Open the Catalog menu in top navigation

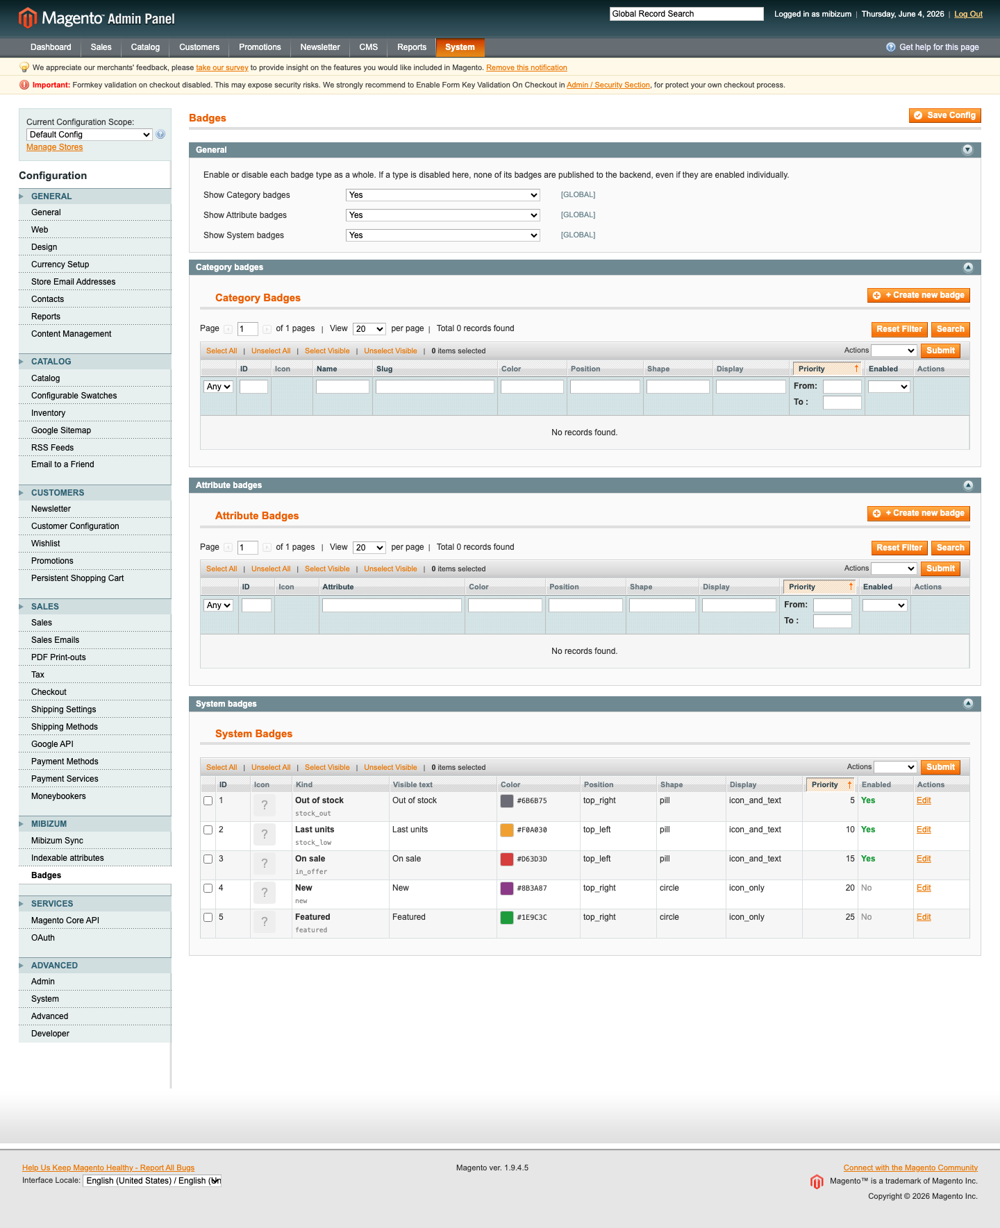click(x=145, y=47)
